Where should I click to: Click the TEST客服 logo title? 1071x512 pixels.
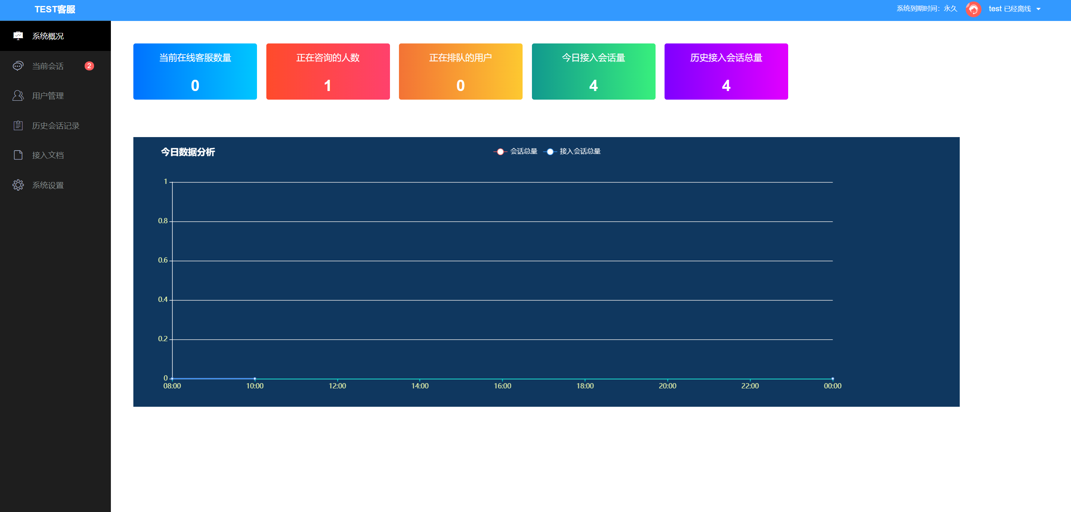click(54, 9)
